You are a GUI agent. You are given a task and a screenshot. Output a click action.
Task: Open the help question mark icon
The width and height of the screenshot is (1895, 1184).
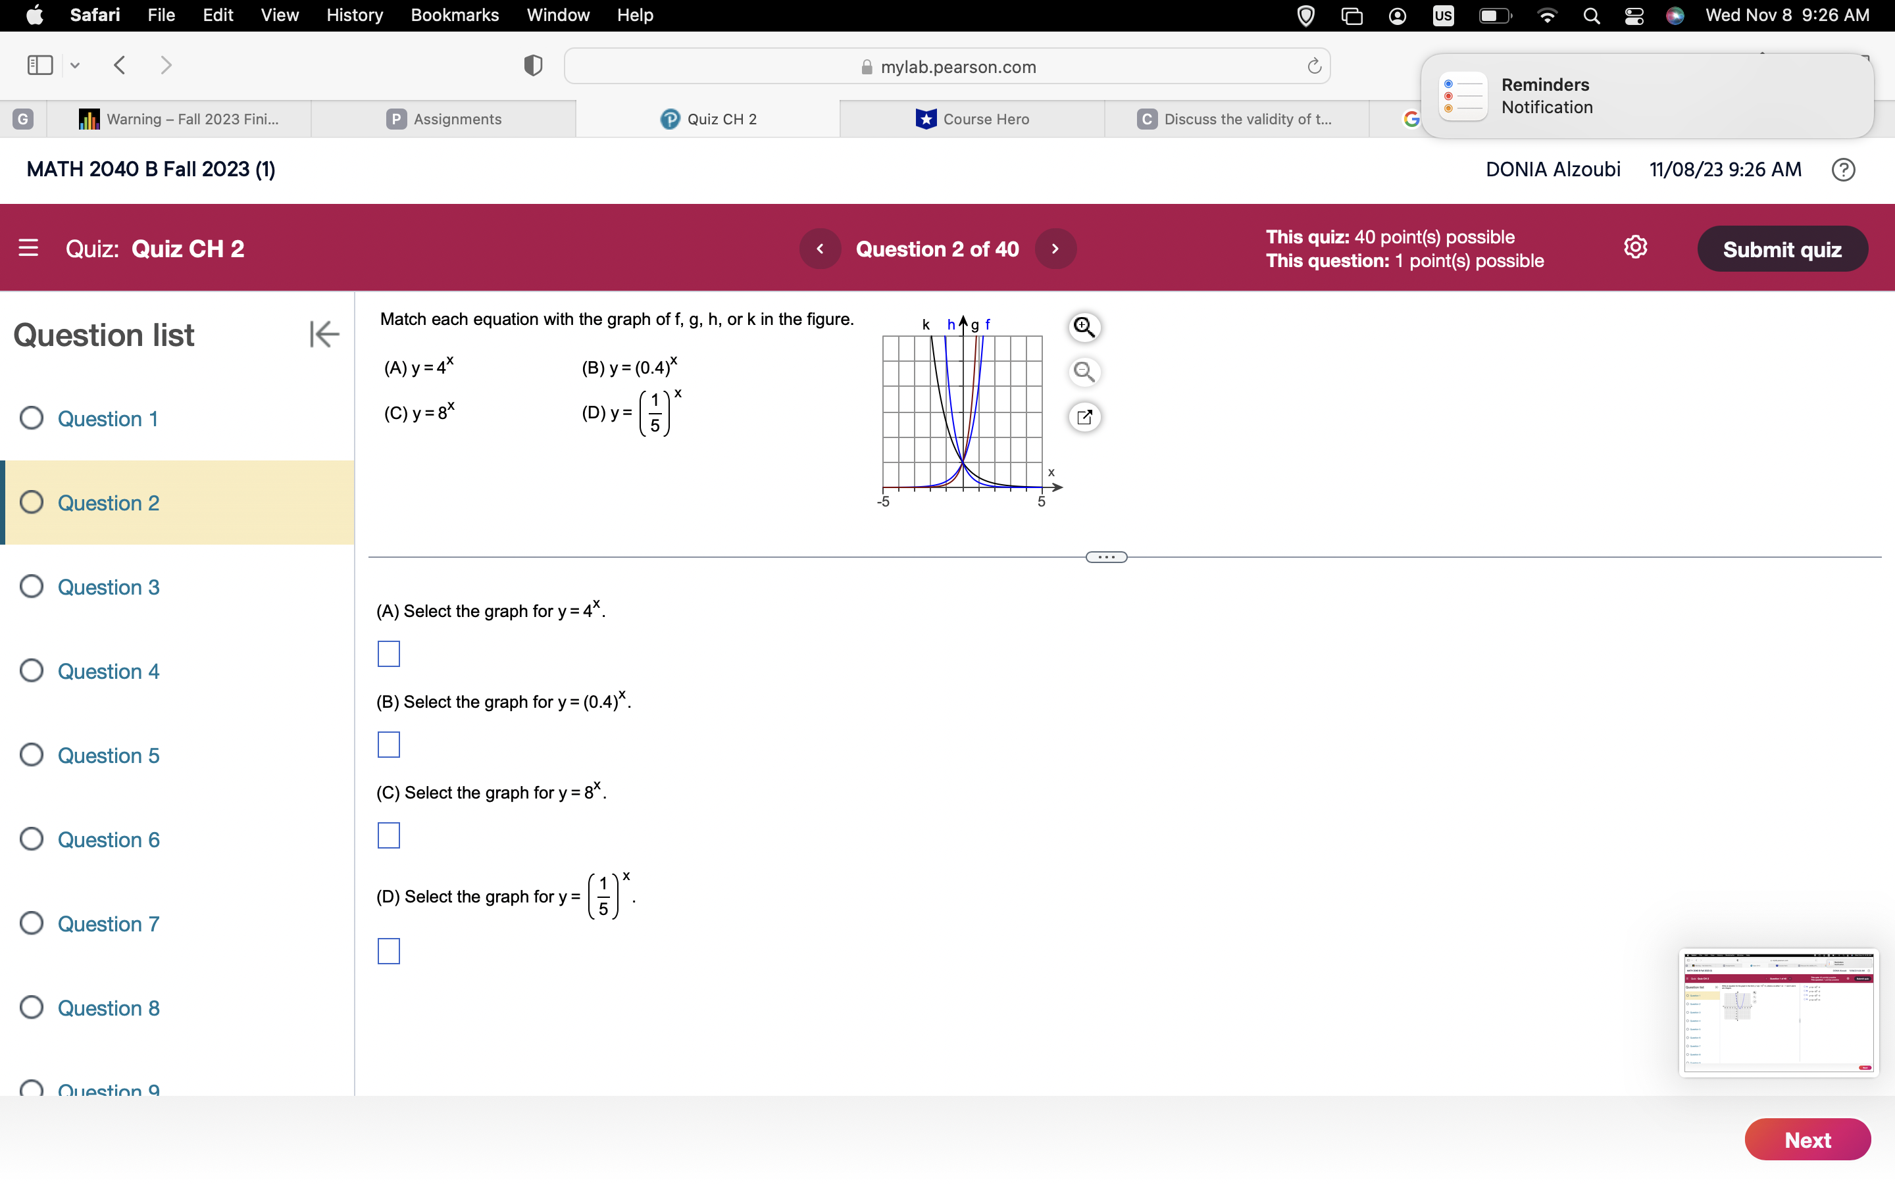pyautogui.click(x=1843, y=169)
